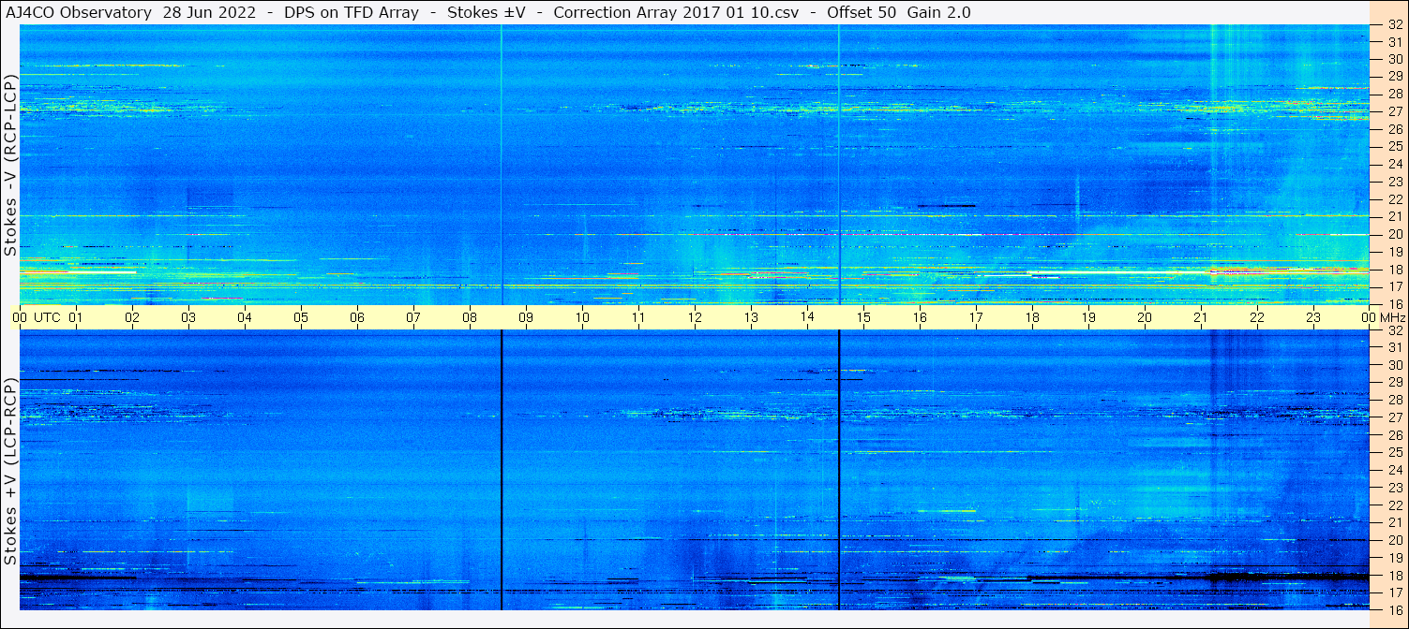Click the '14' hour tick label
The height and width of the screenshot is (629, 1409).
(x=807, y=316)
